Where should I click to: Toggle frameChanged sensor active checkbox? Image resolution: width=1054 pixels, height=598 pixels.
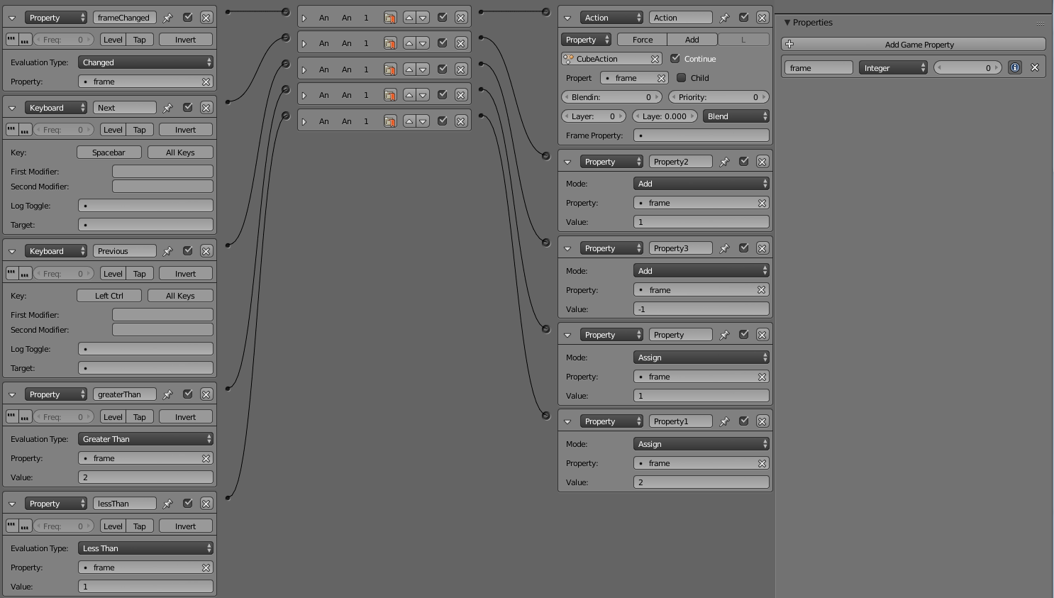tap(187, 18)
